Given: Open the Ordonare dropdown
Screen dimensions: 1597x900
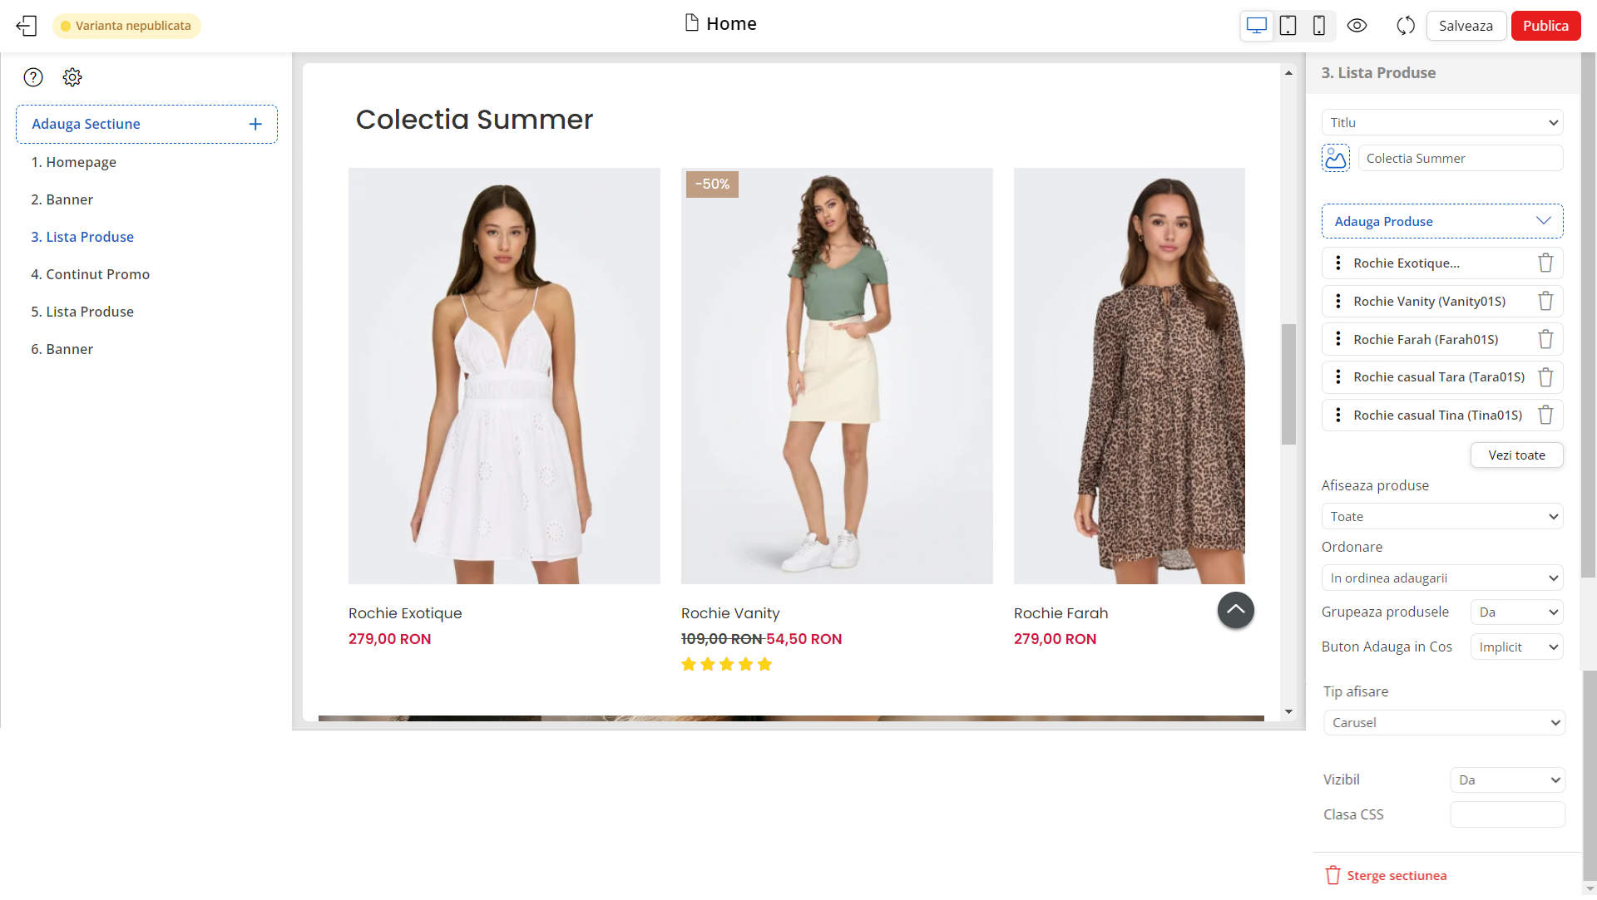Looking at the screenshot, I should pos(1442,578).
